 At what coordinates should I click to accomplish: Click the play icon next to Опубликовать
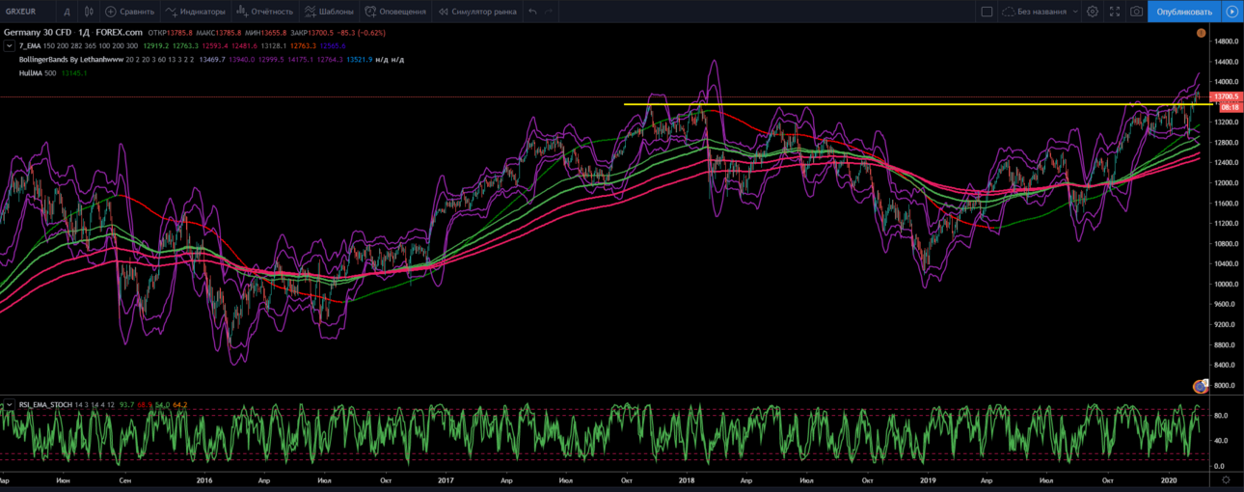pyautogui.click(x=1231, y=12)
